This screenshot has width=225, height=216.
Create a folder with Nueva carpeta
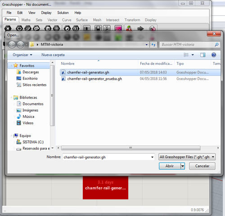click(x=53, y=55)
